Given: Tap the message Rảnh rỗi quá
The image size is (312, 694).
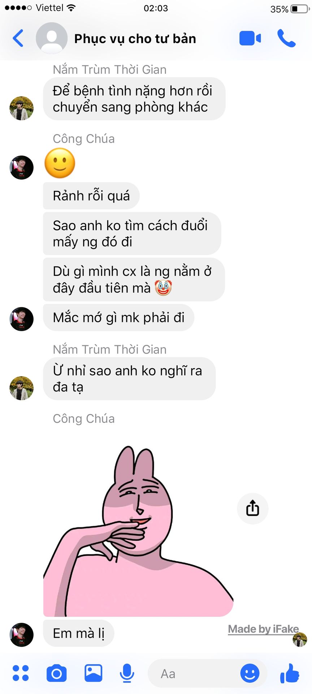Looking at the screenshot, I should coord(91,196).
